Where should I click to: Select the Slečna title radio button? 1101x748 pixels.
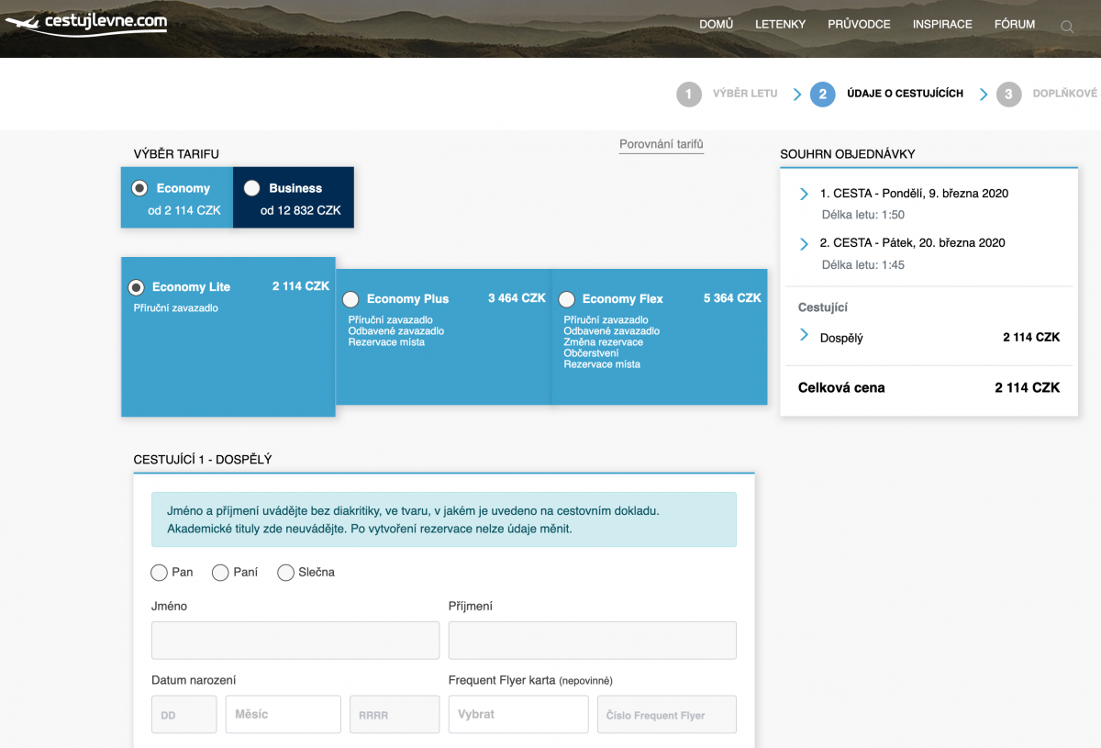pos(285,573)
